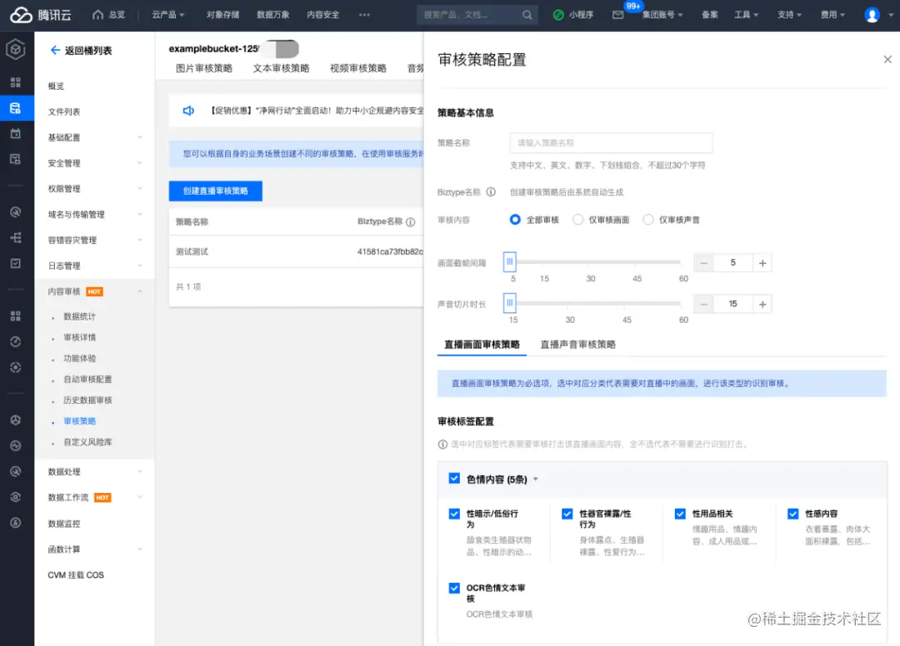Open the mail messages icon with 99+ badge
The width and height of the screenshot is (900, 646).
click(x=617, y=15)
